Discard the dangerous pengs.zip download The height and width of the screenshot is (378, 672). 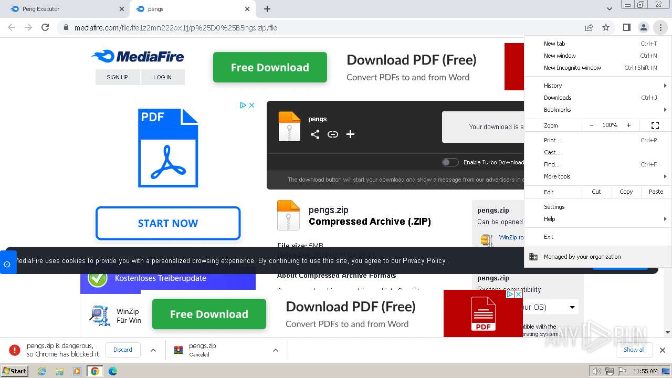point(123,350)
